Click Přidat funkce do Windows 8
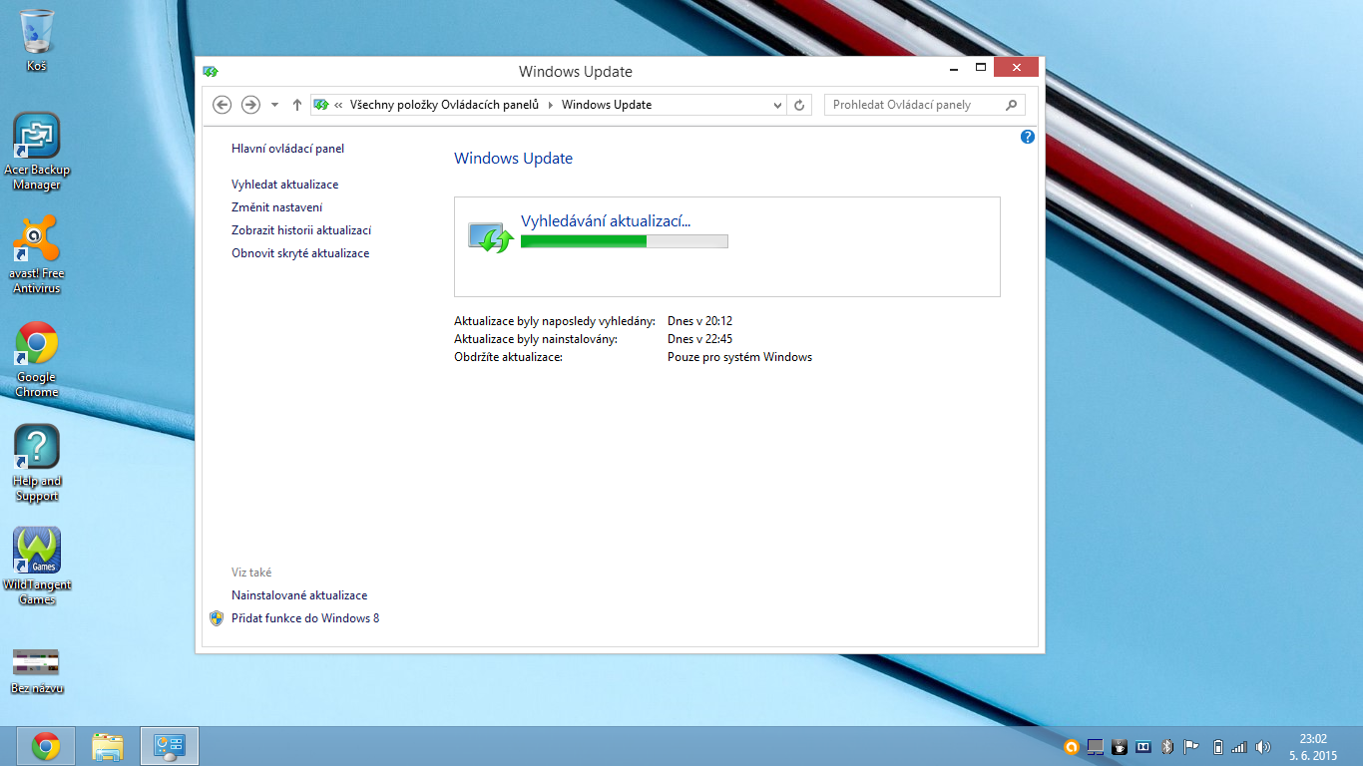The image size is (1363, 766). point(305,618)
